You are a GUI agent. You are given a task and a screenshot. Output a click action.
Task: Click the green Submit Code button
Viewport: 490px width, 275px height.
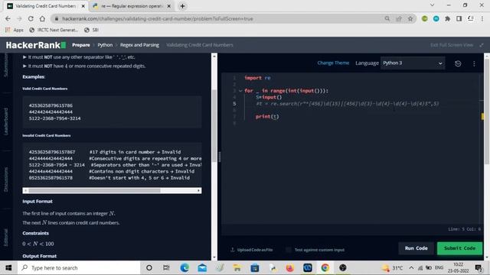click(459, 248)
